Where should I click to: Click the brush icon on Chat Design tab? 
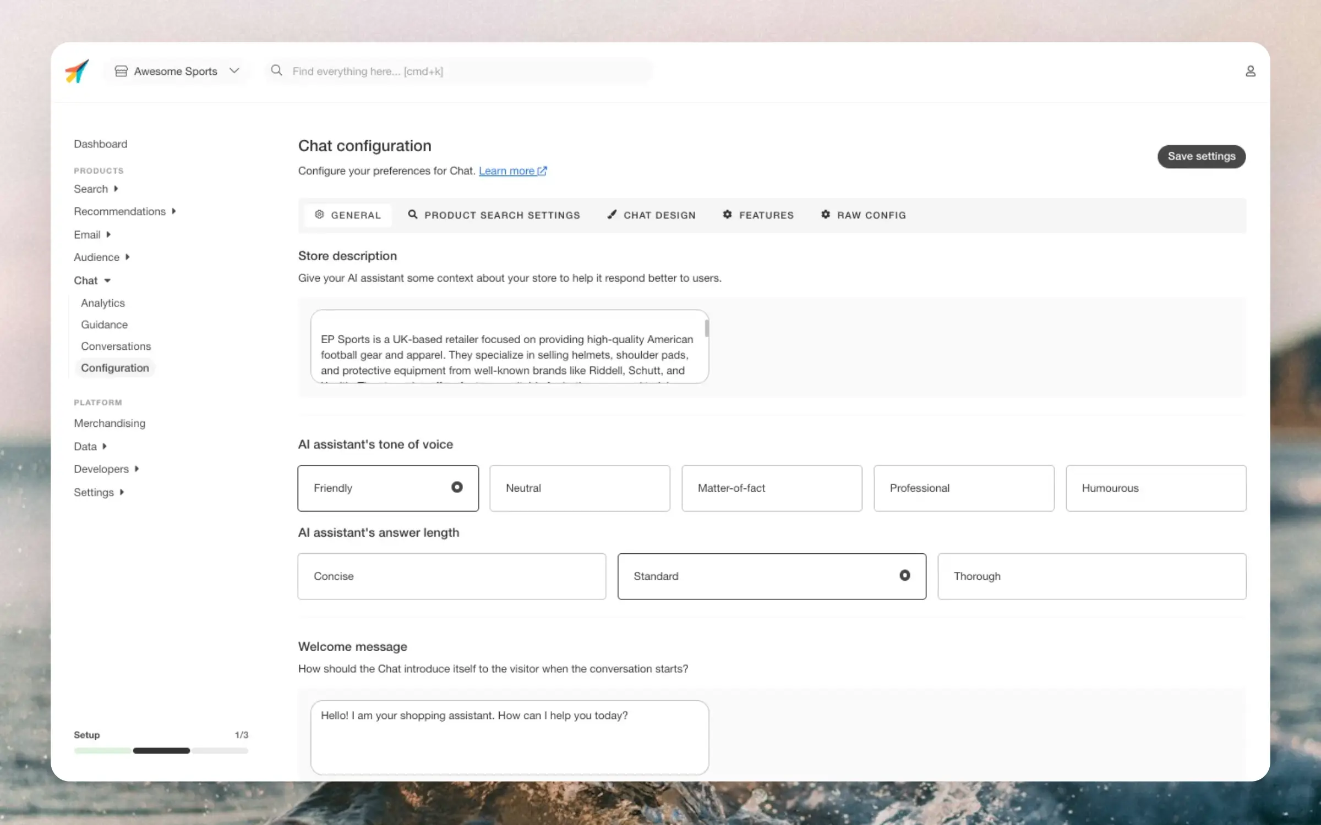click(x=612, y=215)
